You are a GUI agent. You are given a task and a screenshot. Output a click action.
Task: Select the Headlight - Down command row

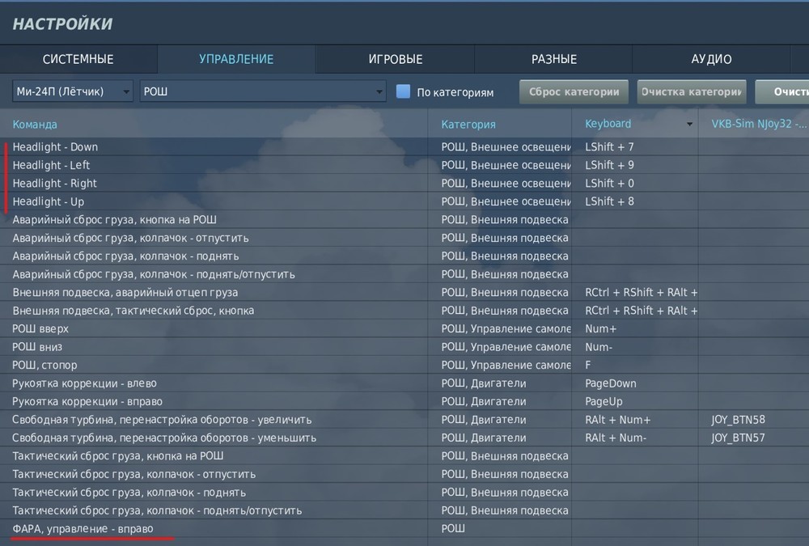point(55,147)
